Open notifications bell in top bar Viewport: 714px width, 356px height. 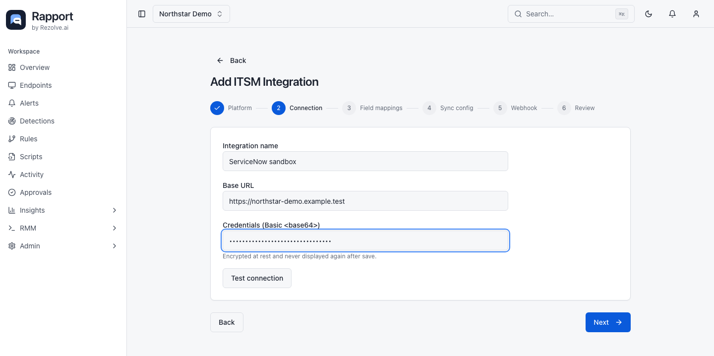[x=672, y=14]
